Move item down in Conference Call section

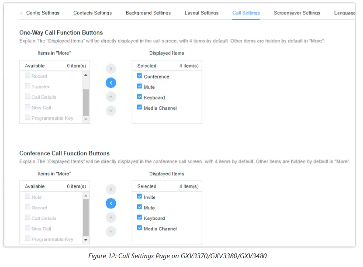(111, 231)
